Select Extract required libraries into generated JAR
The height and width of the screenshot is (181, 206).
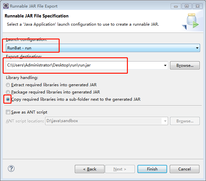[x=8, y=85]
